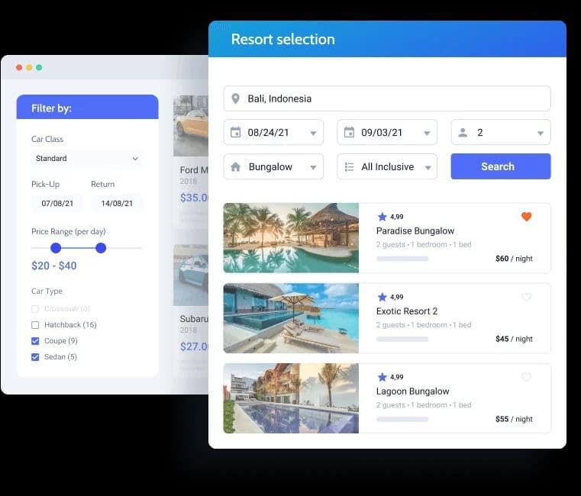The image size is (581, 496).
Task: Click the green maximize dot in back window
Action: (x=39, y=67)
